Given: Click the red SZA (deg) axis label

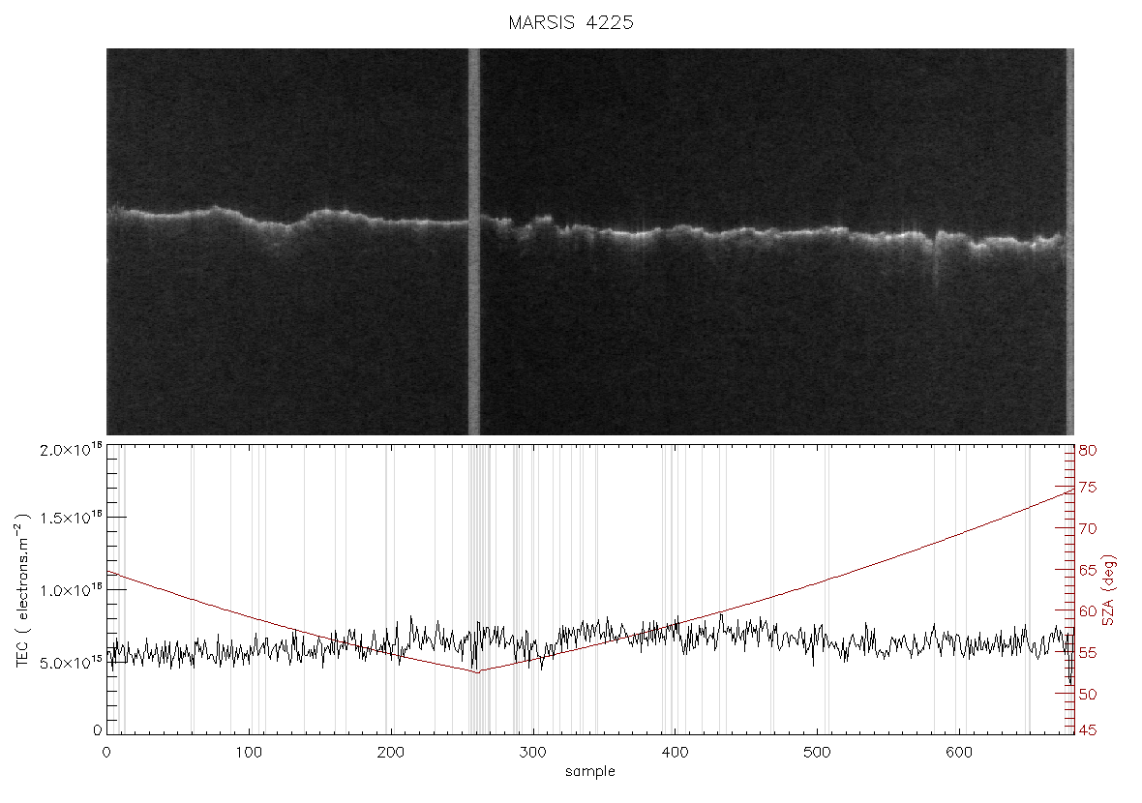Looking at the screenshot, I should point(1108,590).
